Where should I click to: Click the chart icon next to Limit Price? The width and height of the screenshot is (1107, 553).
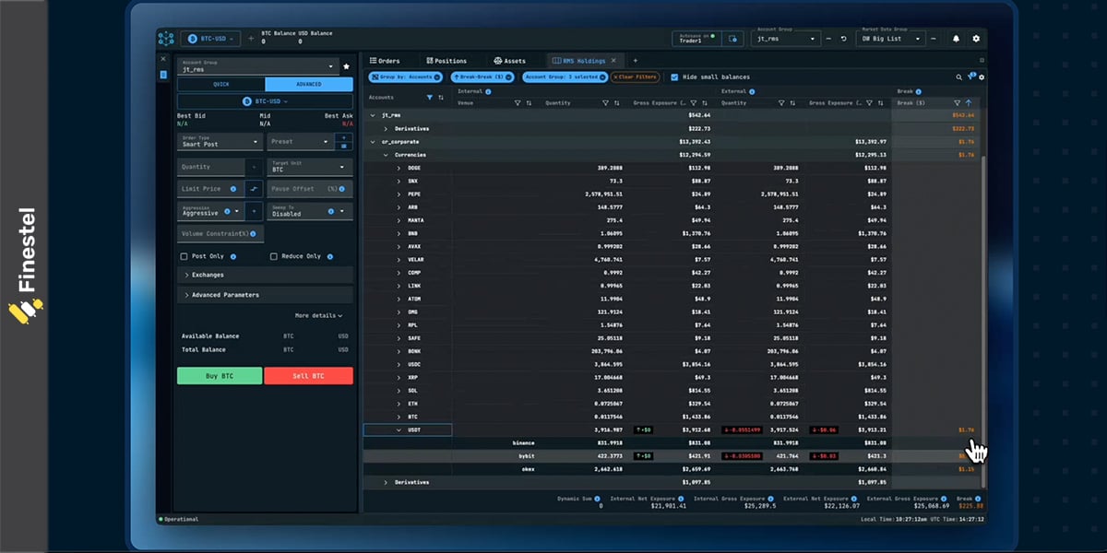pos(255,188)
